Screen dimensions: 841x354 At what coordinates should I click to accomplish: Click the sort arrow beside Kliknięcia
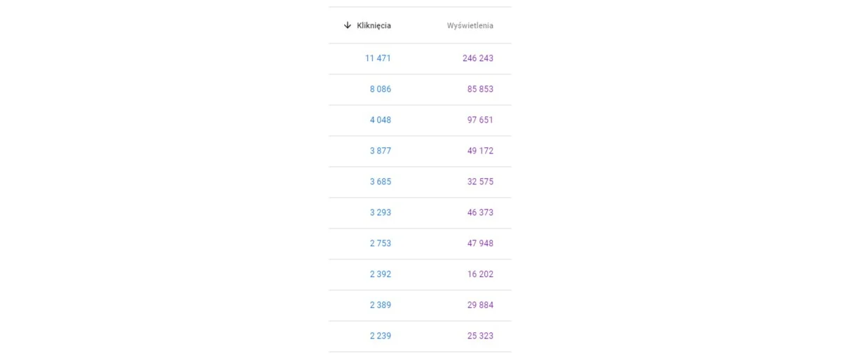(x=347, y=25)
